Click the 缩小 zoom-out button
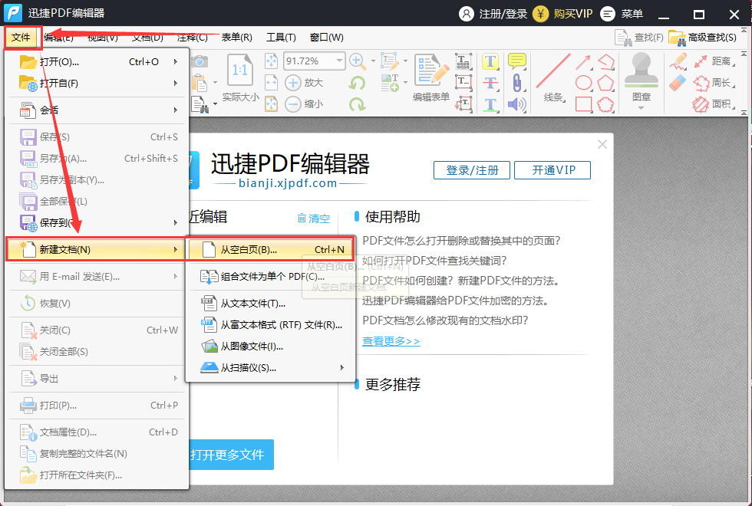 [304, 104]
